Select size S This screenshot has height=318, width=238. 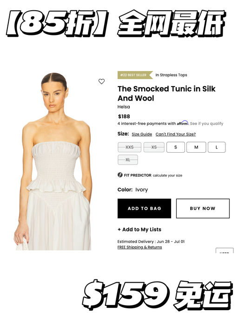(x=176, y=147)
